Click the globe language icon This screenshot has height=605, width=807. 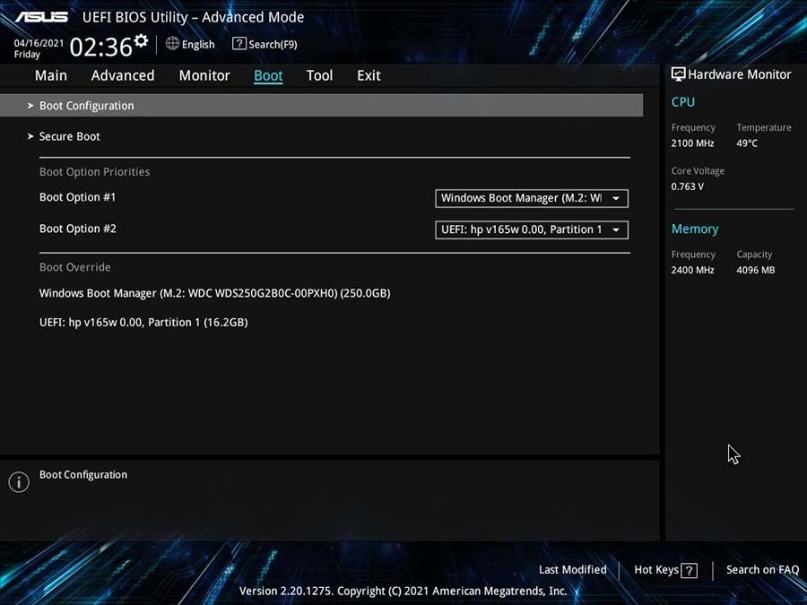click(x=172, y=44)
